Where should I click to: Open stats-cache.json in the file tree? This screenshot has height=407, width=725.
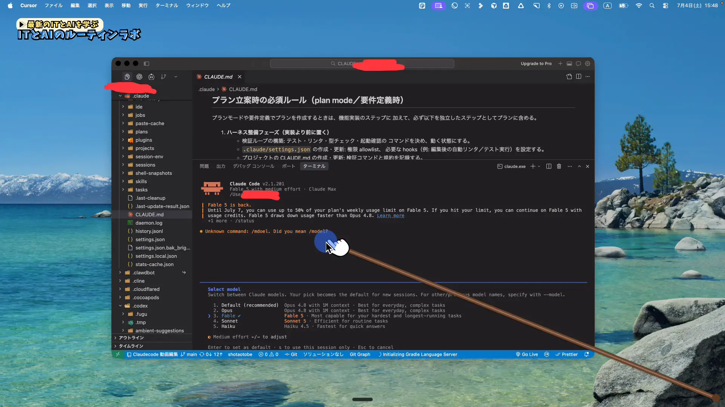tap(154, 264)
